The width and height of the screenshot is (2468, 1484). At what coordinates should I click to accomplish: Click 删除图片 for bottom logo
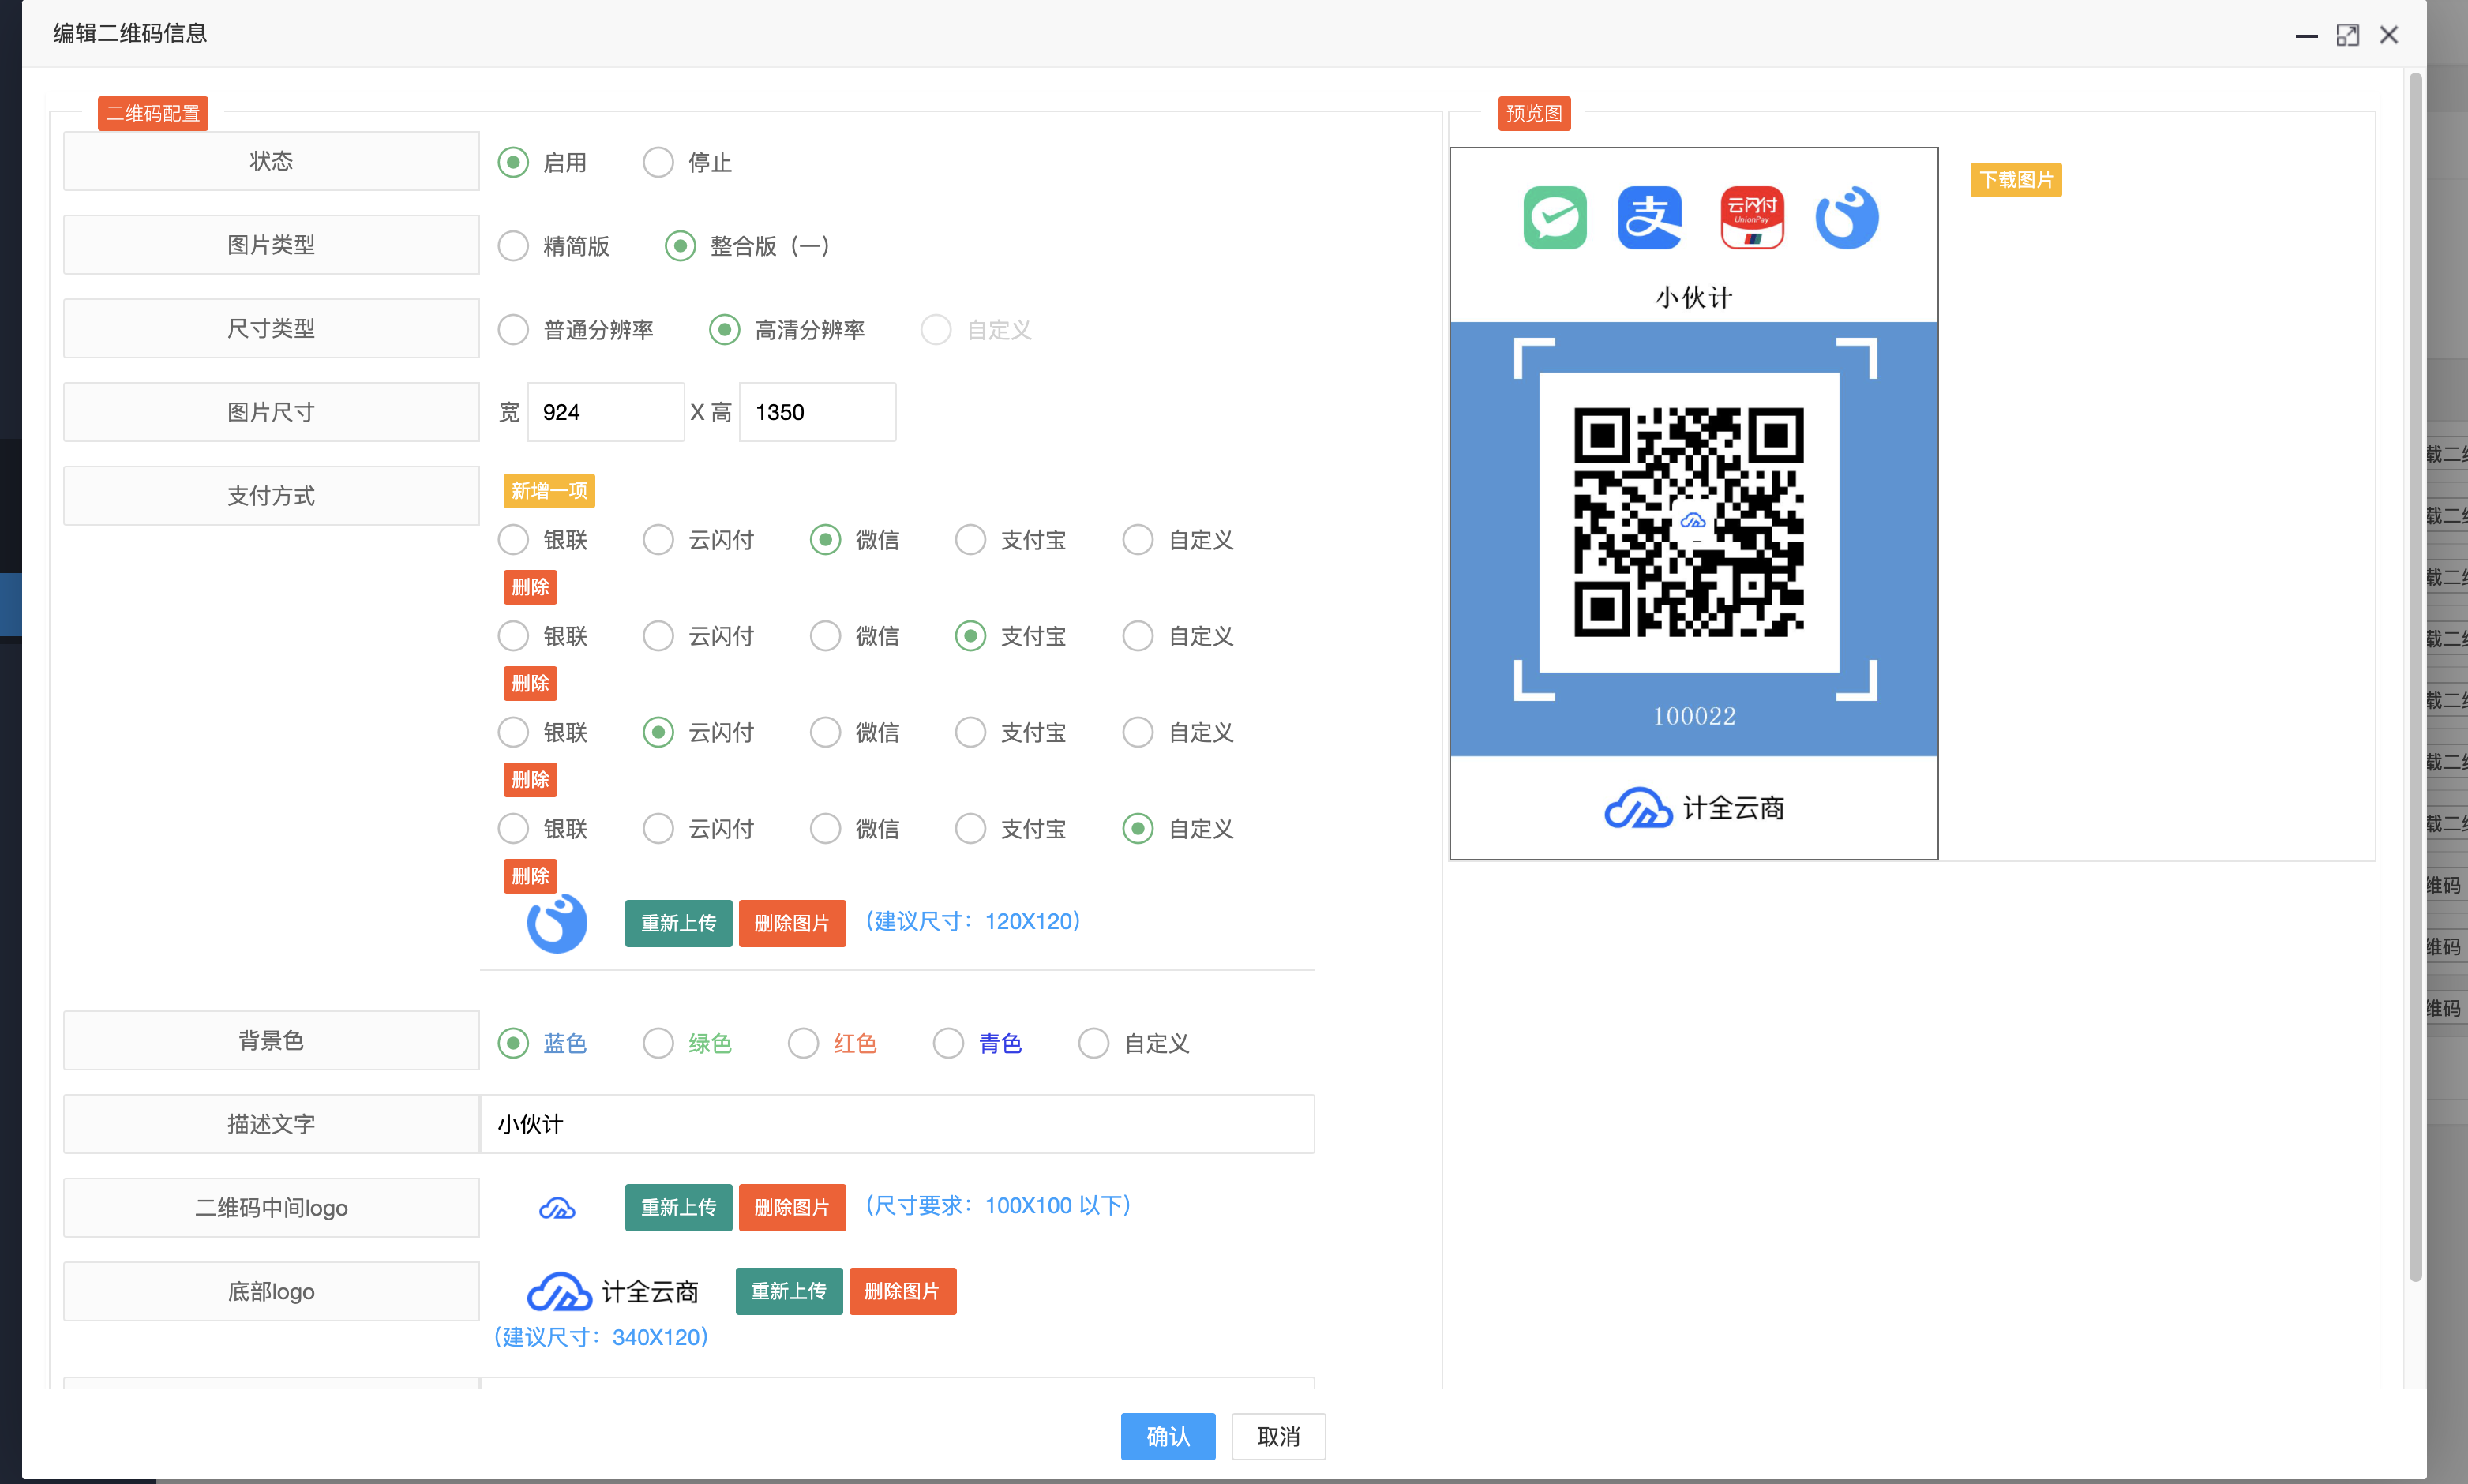pos(902,1292)
